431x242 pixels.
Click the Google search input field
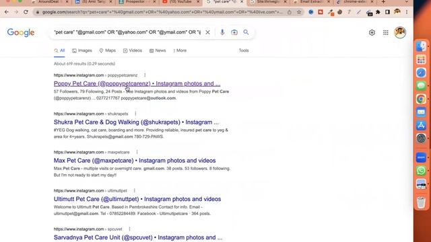[127, 32]
